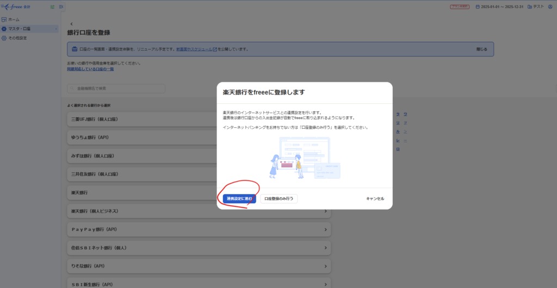The width and height of the screenshot is (557, 288).
Task: Open 同期対応している口座の一覧 link
Action: [x=91, y=69]
